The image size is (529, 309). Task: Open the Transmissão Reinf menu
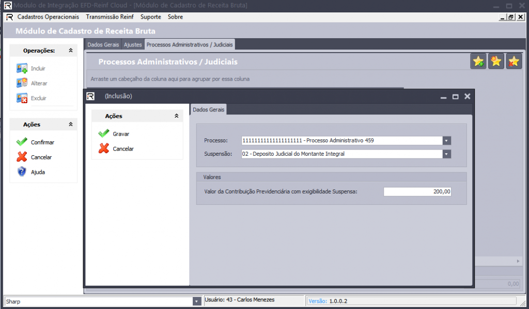pyautogui.click(x=110, y=17)
